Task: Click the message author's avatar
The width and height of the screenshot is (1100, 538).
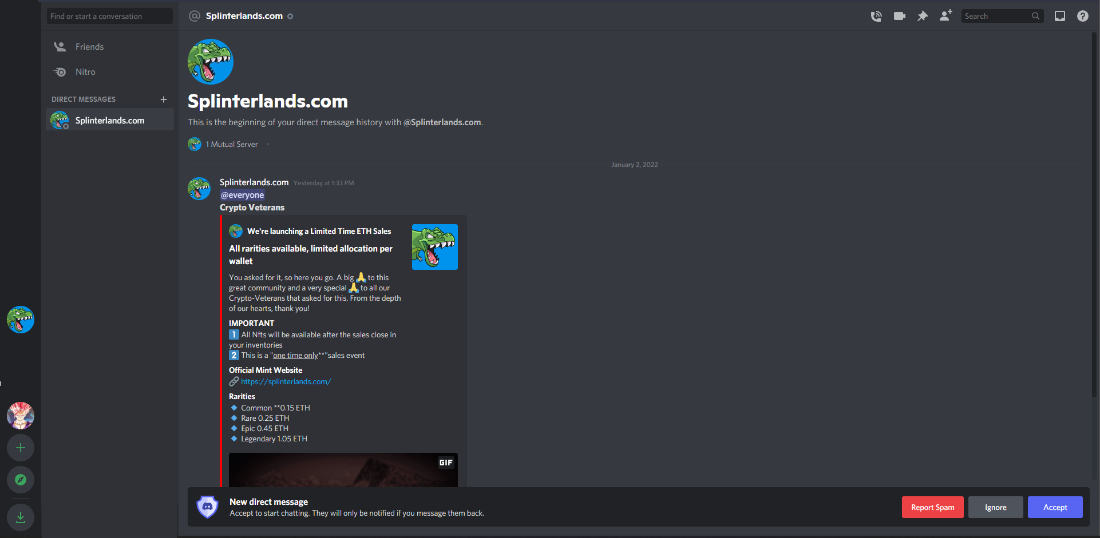Action: 199,189
